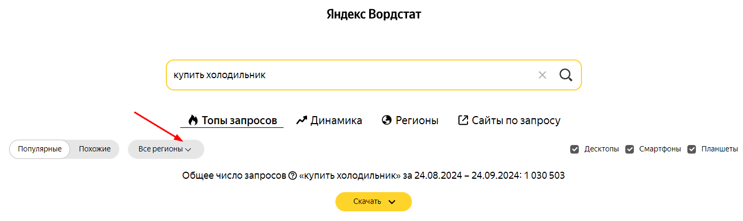The height and width of the screenshot is (221, 743).
Task: Toggle the Смартфоны checkbox
Action: (x=630, y=149)
